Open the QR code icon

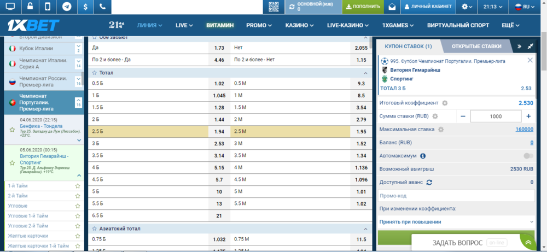[x=273, y=7]
